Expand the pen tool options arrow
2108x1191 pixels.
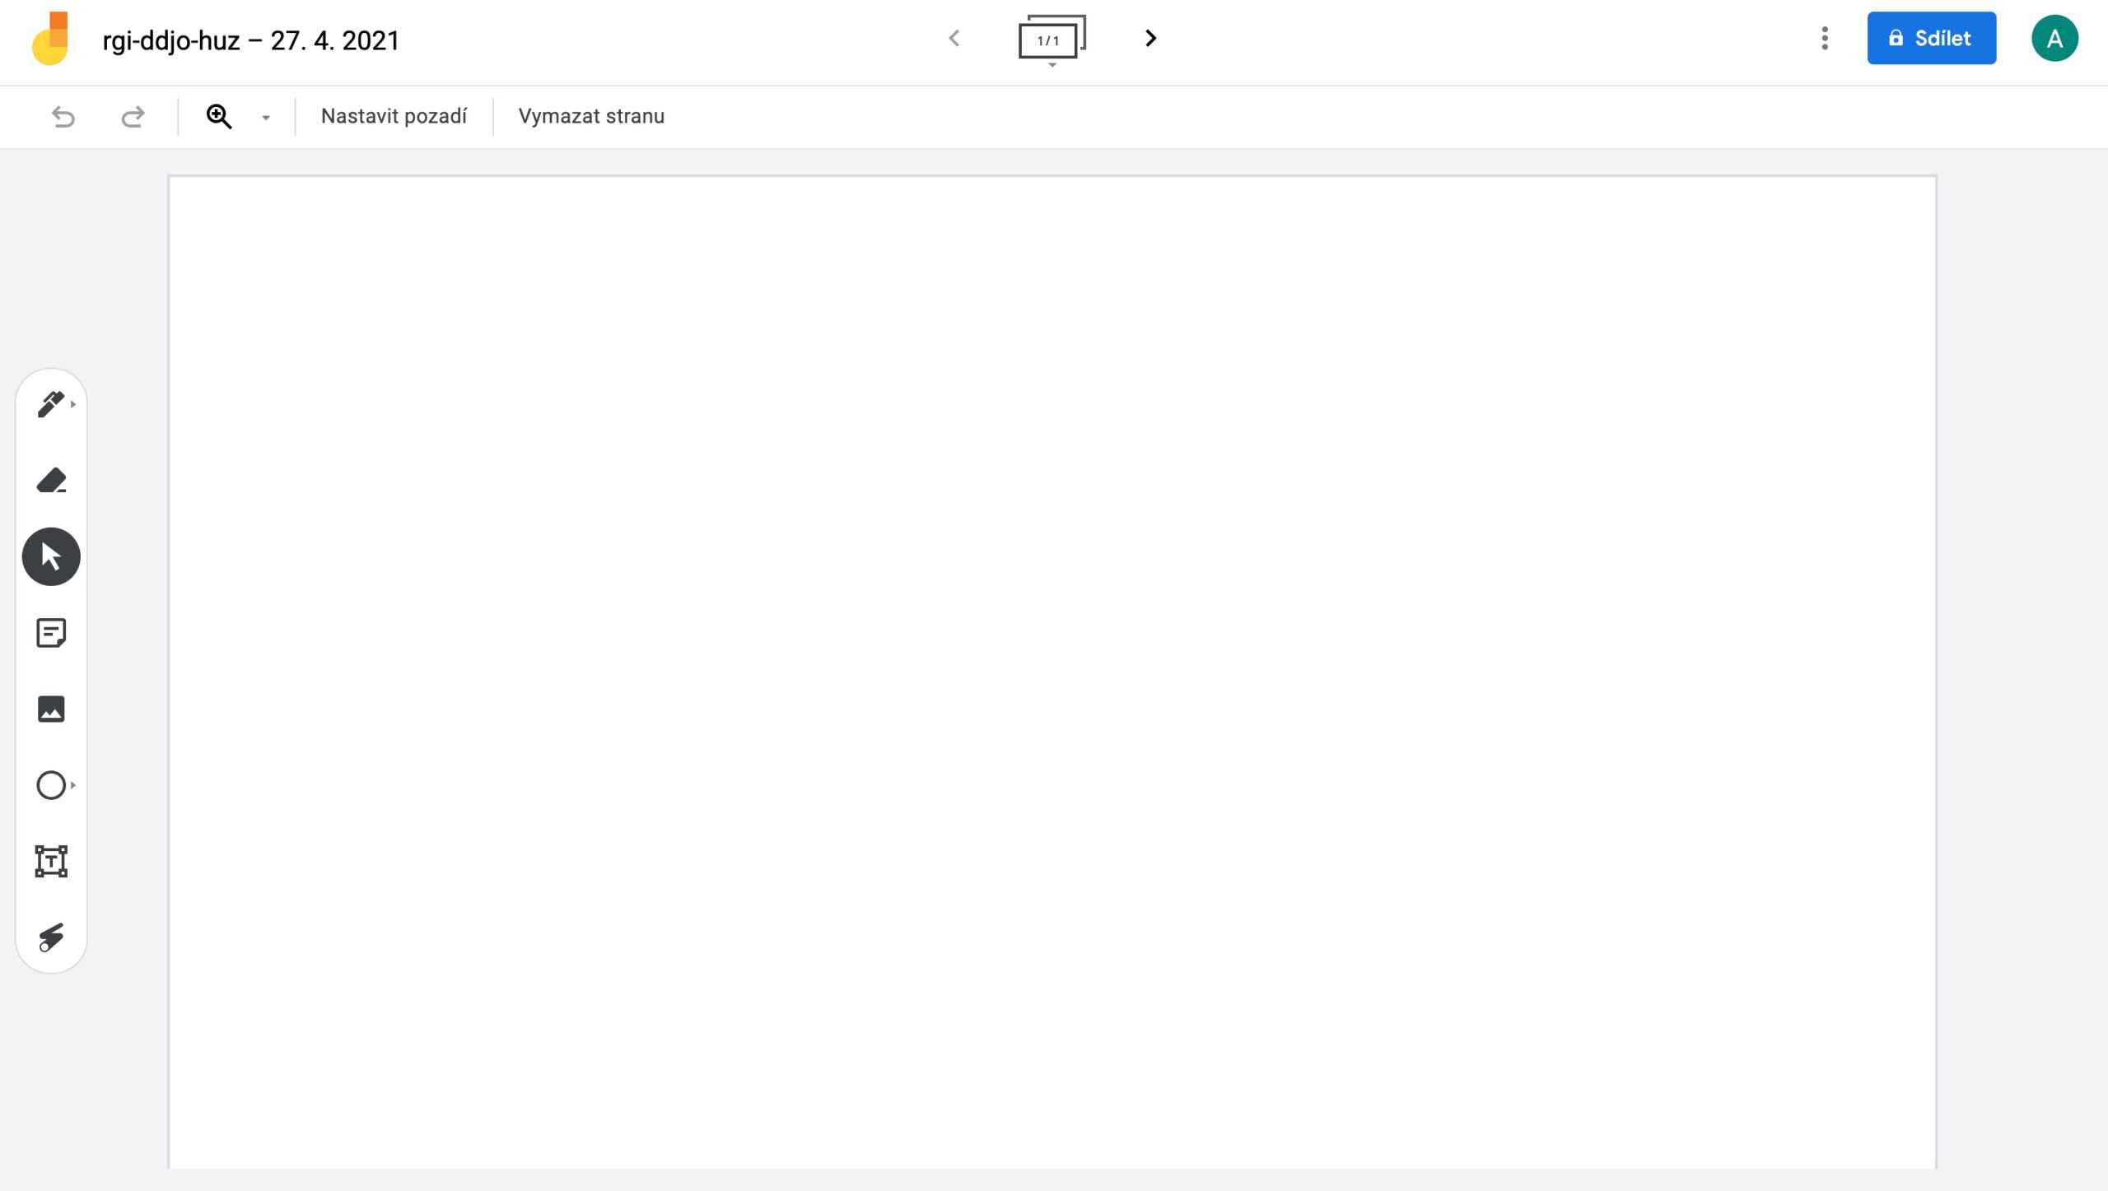point(74,403)
